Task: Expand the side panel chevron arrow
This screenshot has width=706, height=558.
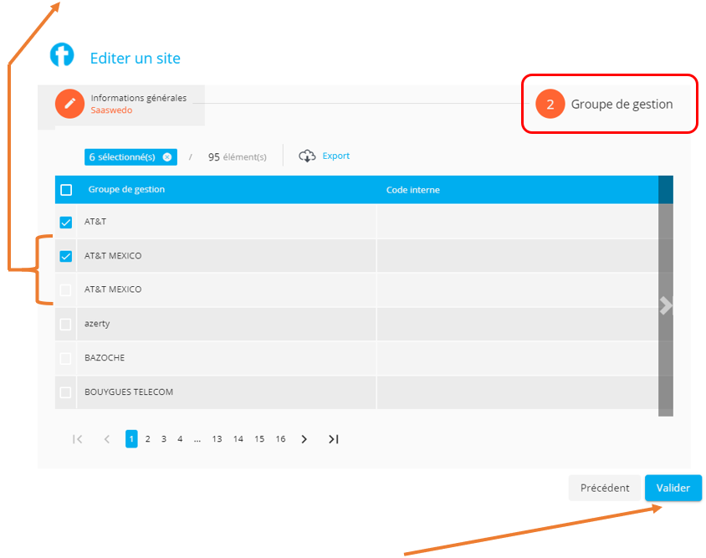Action: click(x=666, y=305)
